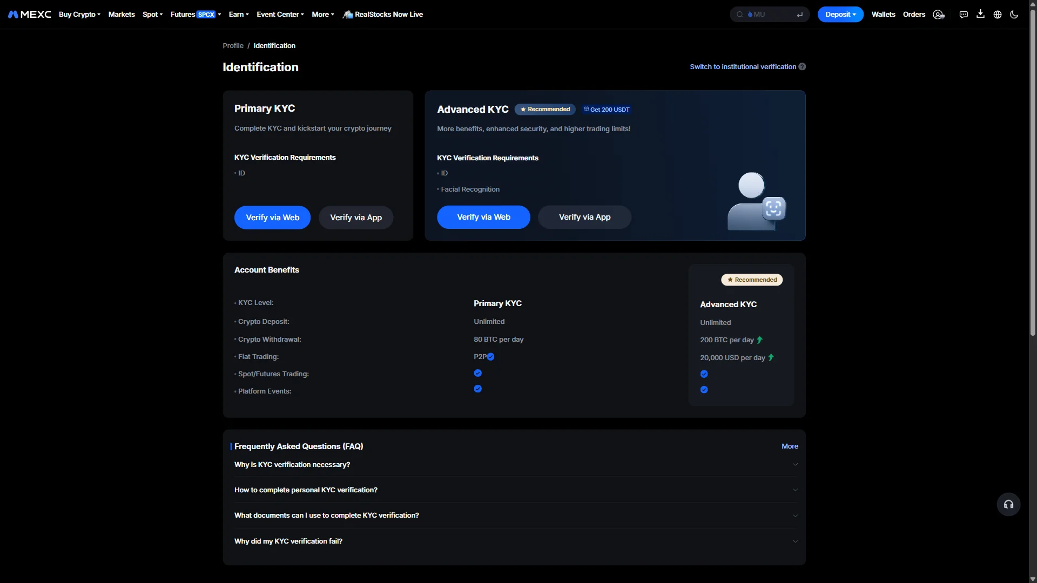1037x583 pixels.
Task: Click the 'Account Benefits' heading
Action: 266,270
